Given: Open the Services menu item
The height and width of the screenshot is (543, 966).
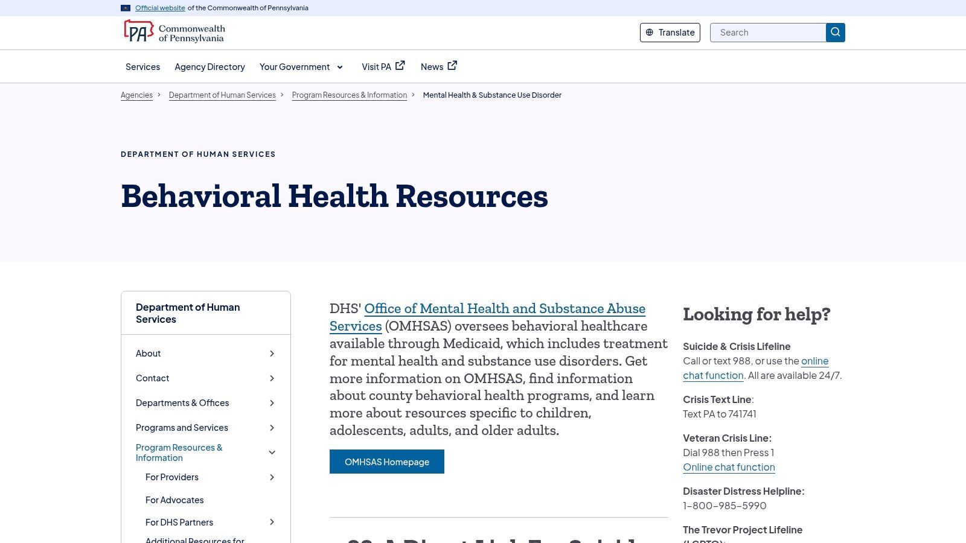Looking at the screenshot, I should coord(142,67).
